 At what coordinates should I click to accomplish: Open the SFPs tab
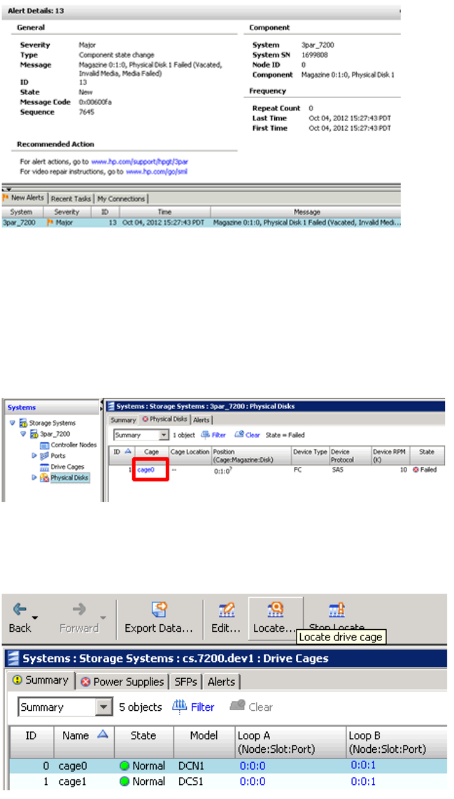pyautogui.click(x=185, y=682)
